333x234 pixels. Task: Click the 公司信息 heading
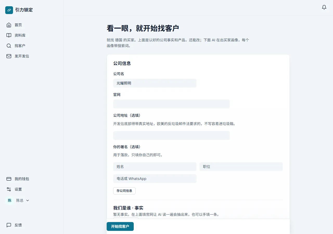[x=122, y=63]
